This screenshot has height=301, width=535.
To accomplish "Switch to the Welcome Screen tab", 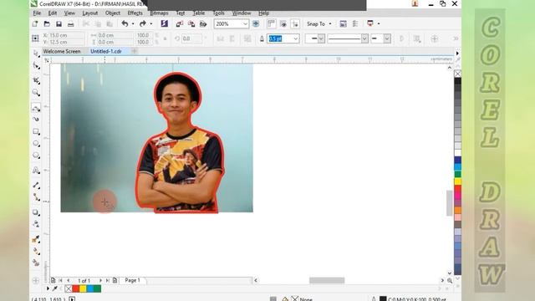I will (62, 51).
